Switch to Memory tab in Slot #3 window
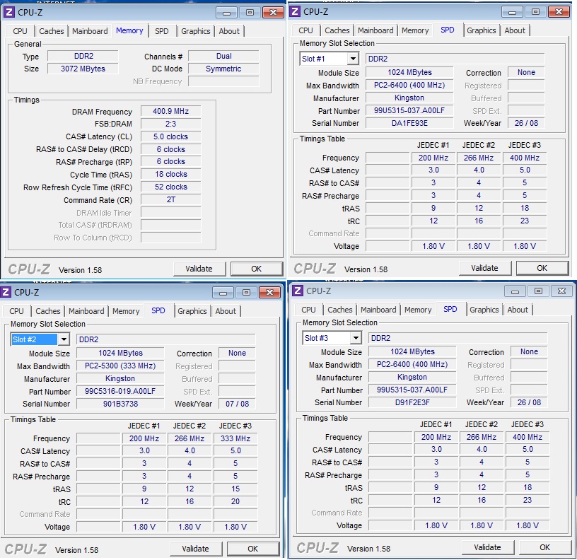 point(418,310)
